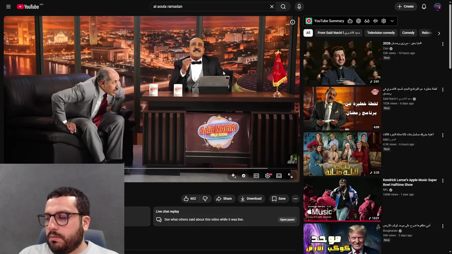Viewport: 452px width, 254px height.
Task: Switch player to theater mode
Action: (x=279, y=176)
